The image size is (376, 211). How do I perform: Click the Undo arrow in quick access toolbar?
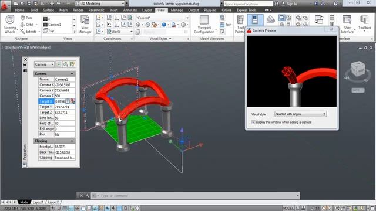59,4
